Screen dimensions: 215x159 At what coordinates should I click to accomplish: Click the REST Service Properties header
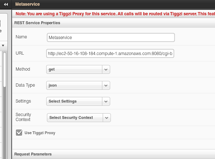pos(37,23)
